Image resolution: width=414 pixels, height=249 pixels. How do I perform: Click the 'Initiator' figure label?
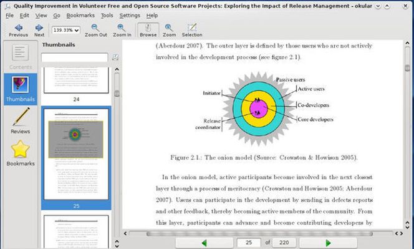tap(211, 93)
